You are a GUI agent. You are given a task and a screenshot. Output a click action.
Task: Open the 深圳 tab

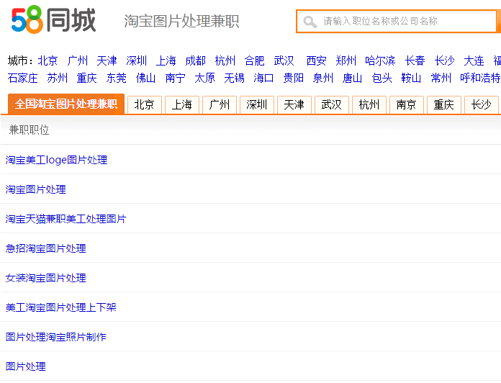click(x=256, y=105)
